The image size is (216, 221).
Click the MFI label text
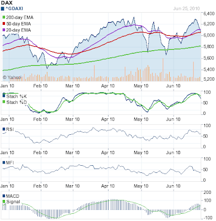10,162
